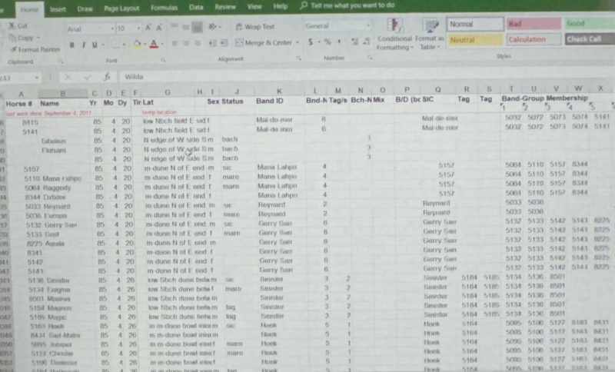
Task: Open the Copy options dropdown arrow
Action: pos(38,38)
